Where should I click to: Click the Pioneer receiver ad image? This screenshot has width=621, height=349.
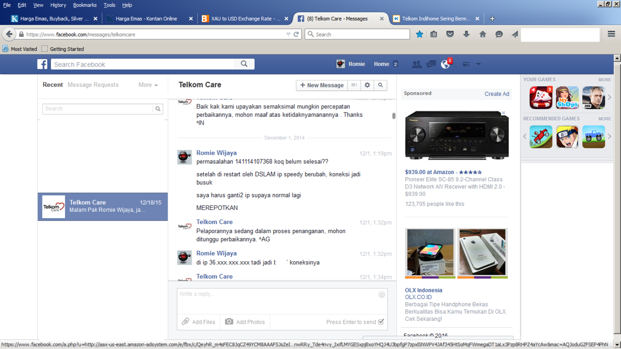[x=457, y=135]
